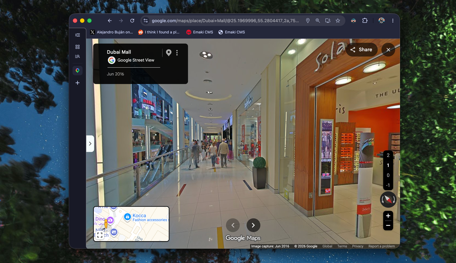
Task: Click the Share button
Action: click(362, 50)
